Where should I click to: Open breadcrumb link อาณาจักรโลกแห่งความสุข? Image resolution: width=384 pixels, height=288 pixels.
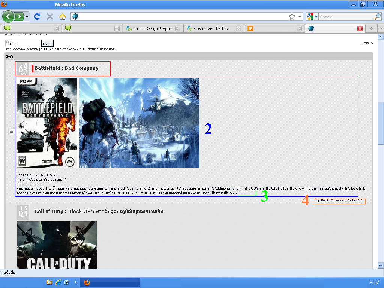point(24,49)
